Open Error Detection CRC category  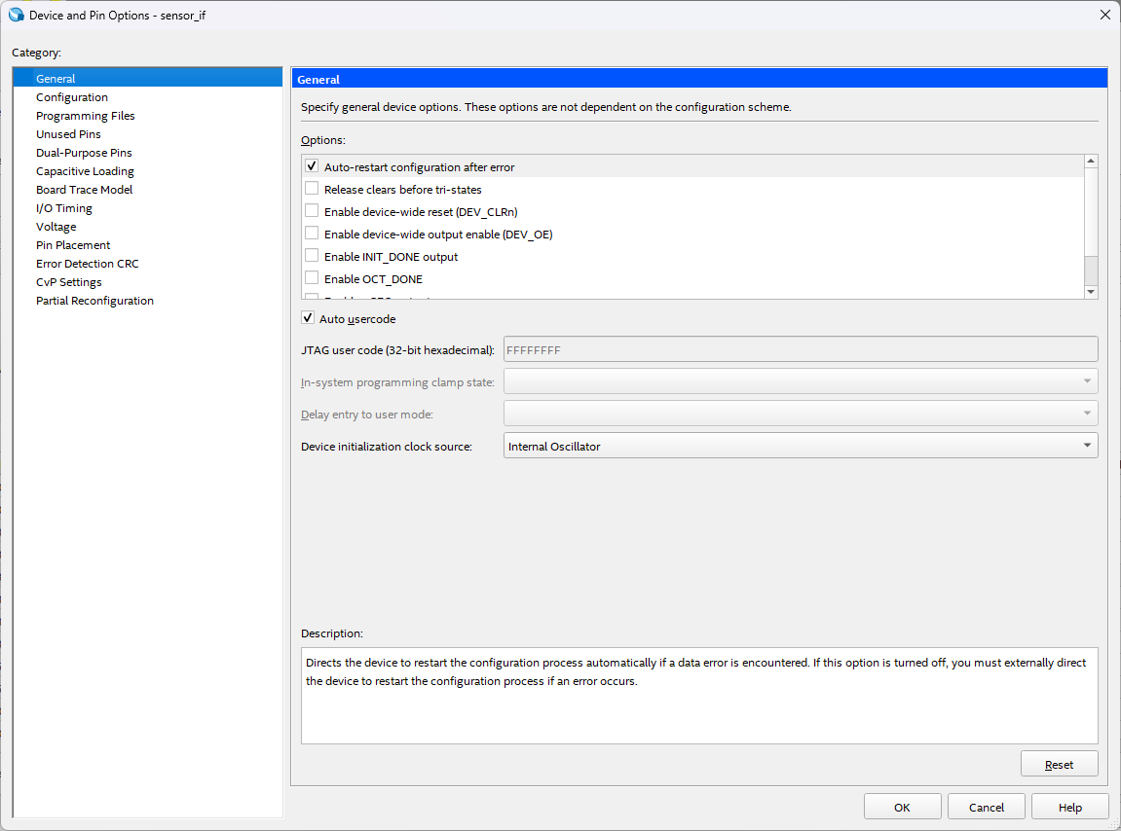[x=88, y=264]
